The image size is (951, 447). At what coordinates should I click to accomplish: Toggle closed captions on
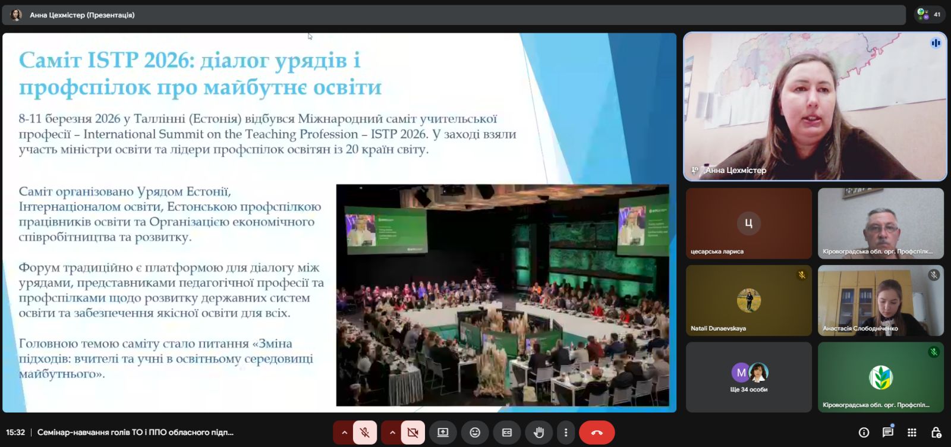click(506, 433)
